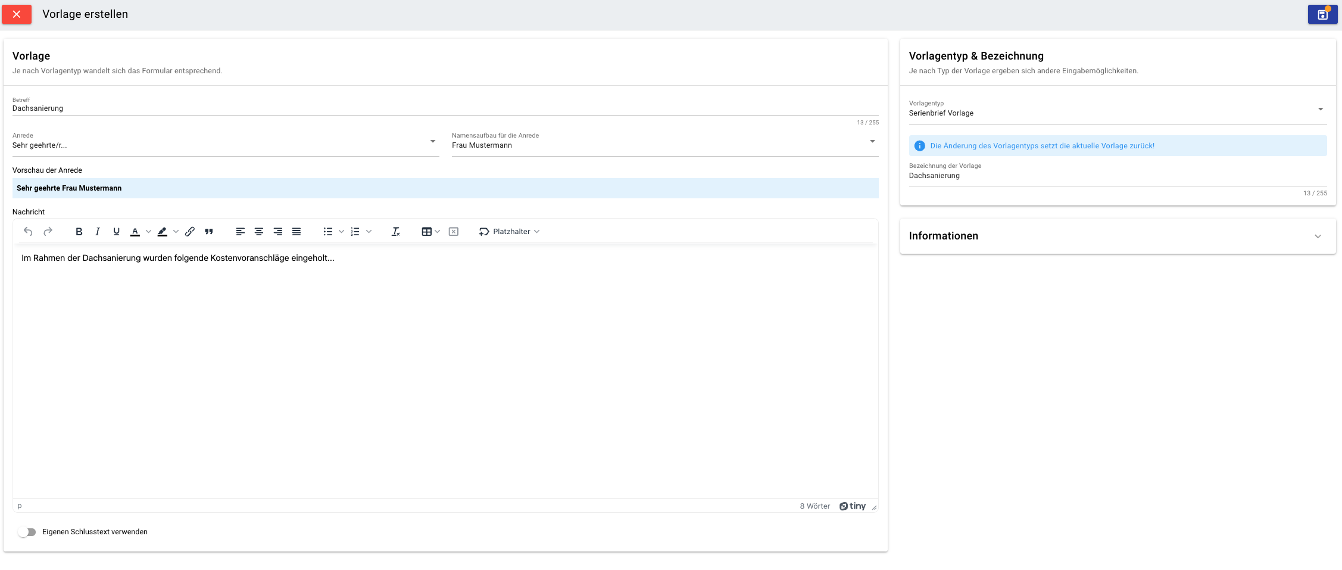Click the 'Vorlagentyp & Bezeichnung' heading
Image resolution: width=1342 pixels, height=570 pixels.
[976, 56]
